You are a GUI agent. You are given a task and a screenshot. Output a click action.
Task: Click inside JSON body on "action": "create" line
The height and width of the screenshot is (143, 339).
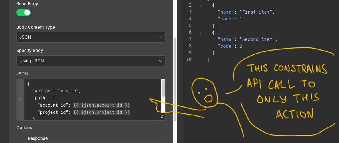(57, 91)
